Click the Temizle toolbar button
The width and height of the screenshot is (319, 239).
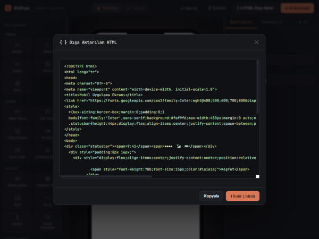pyautogui.click(x=217, y=8)
